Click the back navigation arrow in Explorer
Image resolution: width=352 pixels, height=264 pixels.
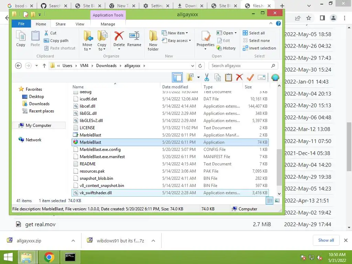(x=19, y=66)
